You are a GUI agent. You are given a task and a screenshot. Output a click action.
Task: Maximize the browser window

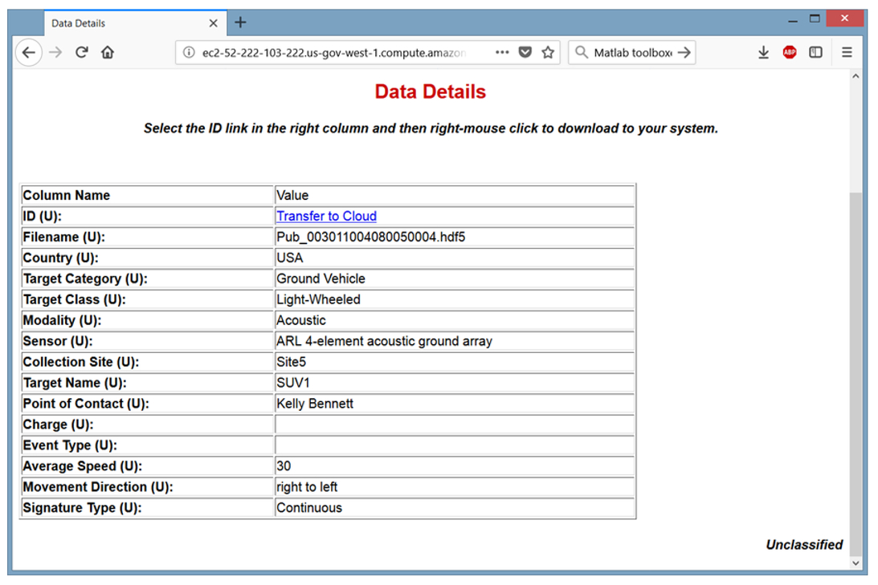[x=815, y=19]
